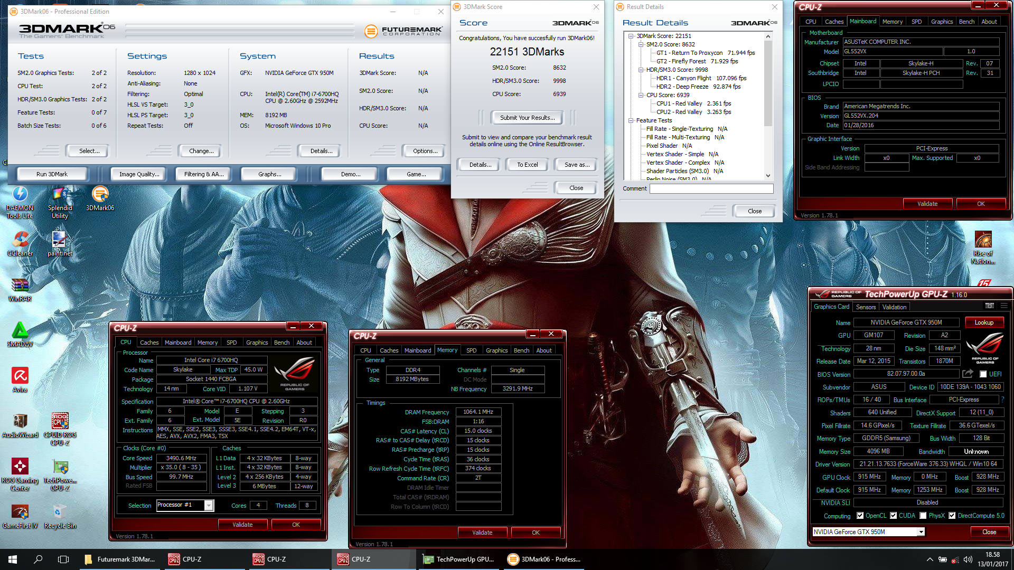This screenshot has height=570, width=1014.
Task: Open WinRAR desktop icon
Action: point(20,289)
